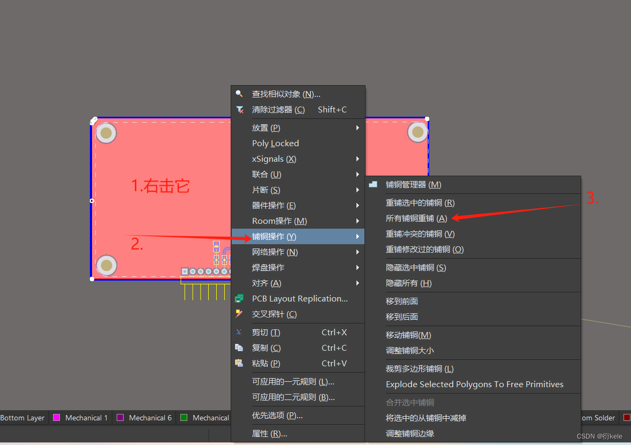Click the cross probe icon next to 交叉探针
The width and height of the screenshot is (631, 445).
(x=239, y=314)
